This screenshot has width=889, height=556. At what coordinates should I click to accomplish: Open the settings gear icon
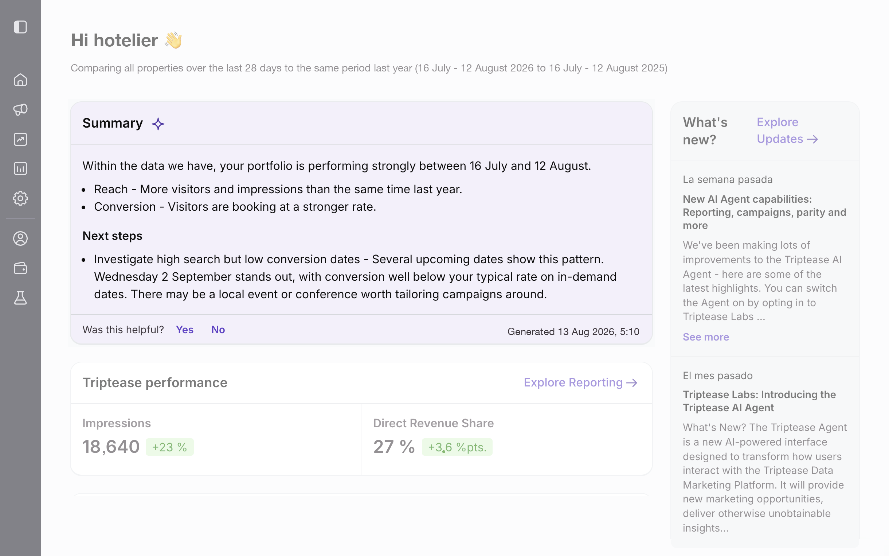click(20, 199)
